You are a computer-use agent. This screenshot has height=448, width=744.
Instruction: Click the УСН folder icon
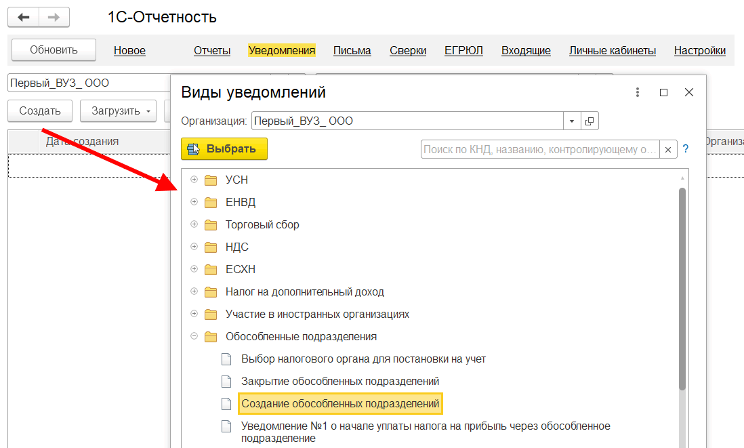point(211,180)
